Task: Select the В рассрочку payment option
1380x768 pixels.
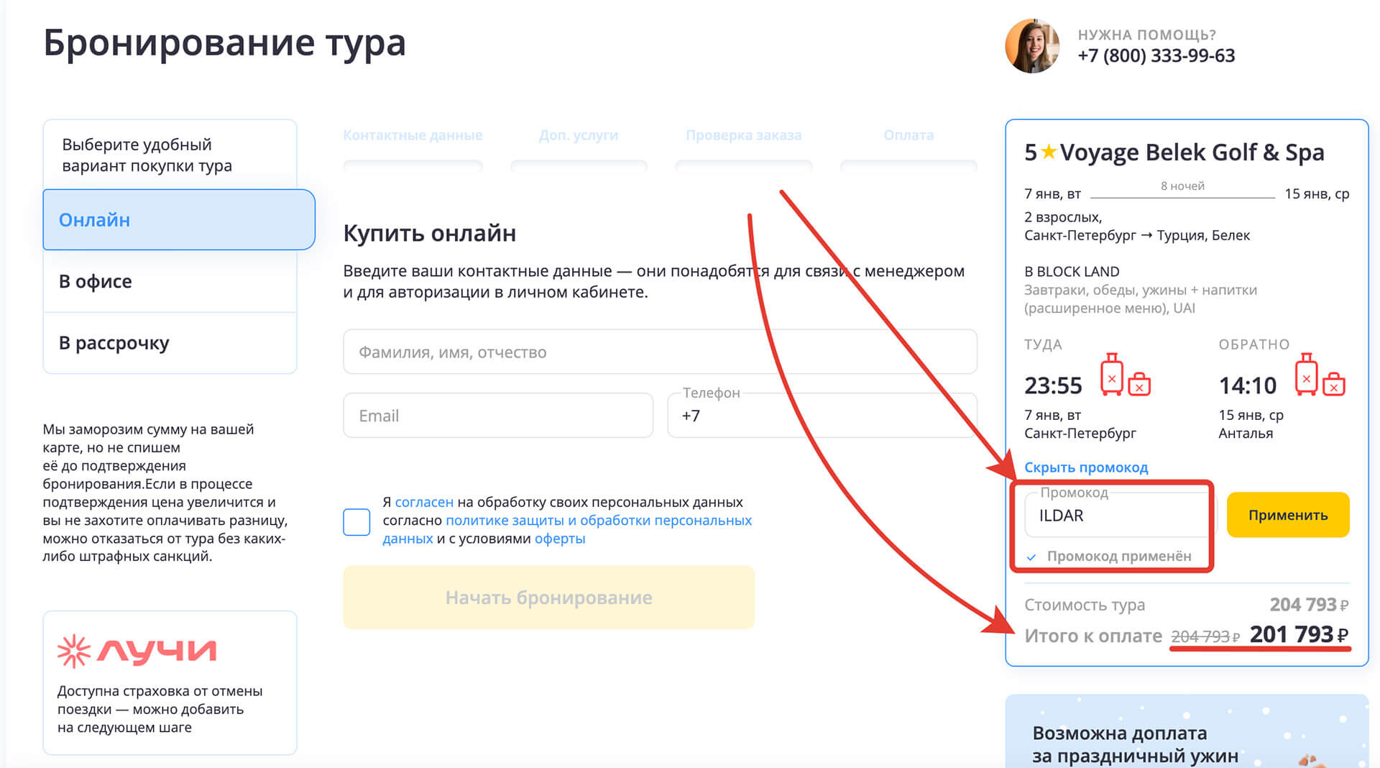Action: click(x=114, y=343)
